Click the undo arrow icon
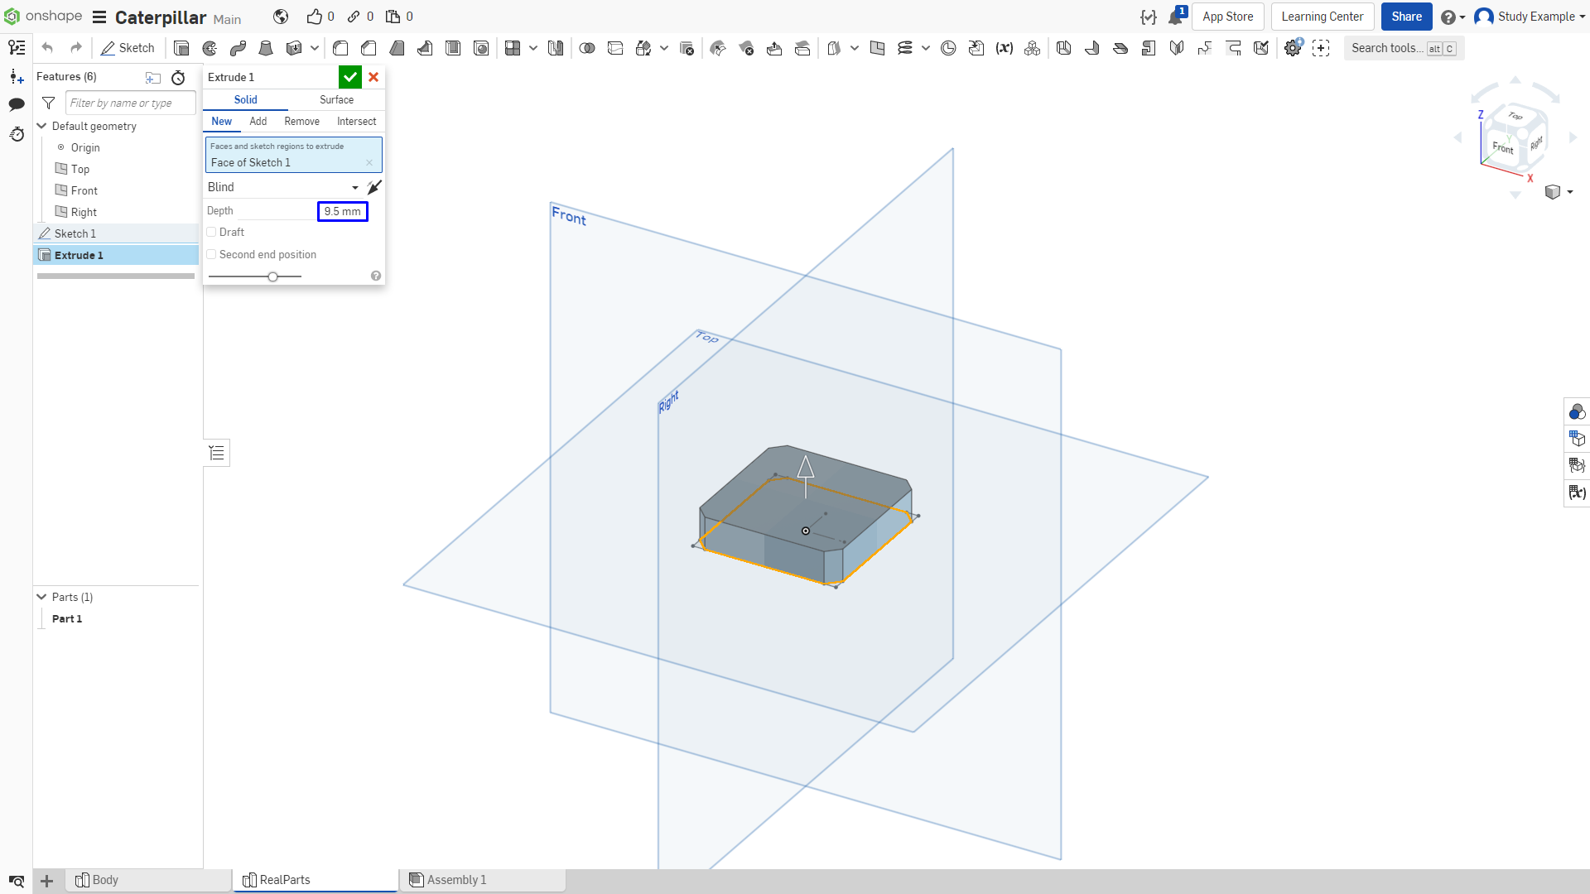The image size is (1590, 894). click(x=47, y=48)
